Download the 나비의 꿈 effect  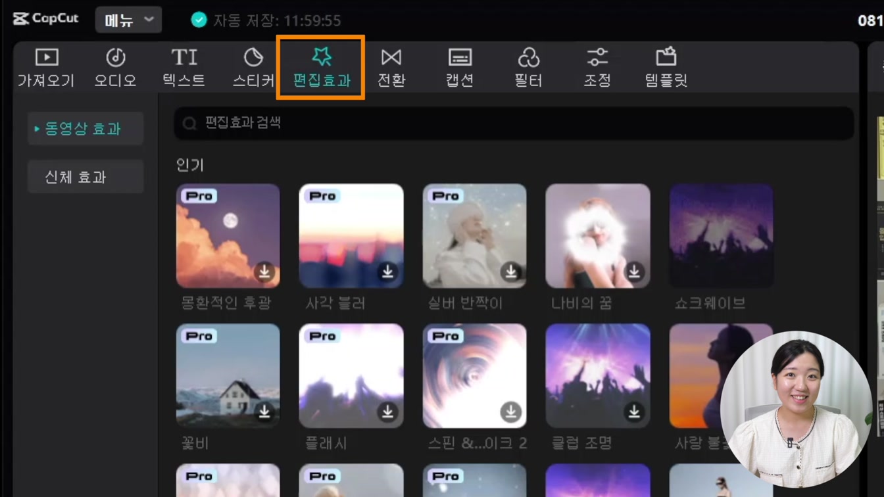[634, 272]
